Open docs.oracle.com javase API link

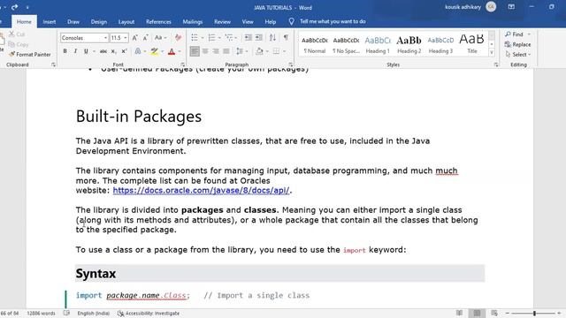(x=201, y=191)
